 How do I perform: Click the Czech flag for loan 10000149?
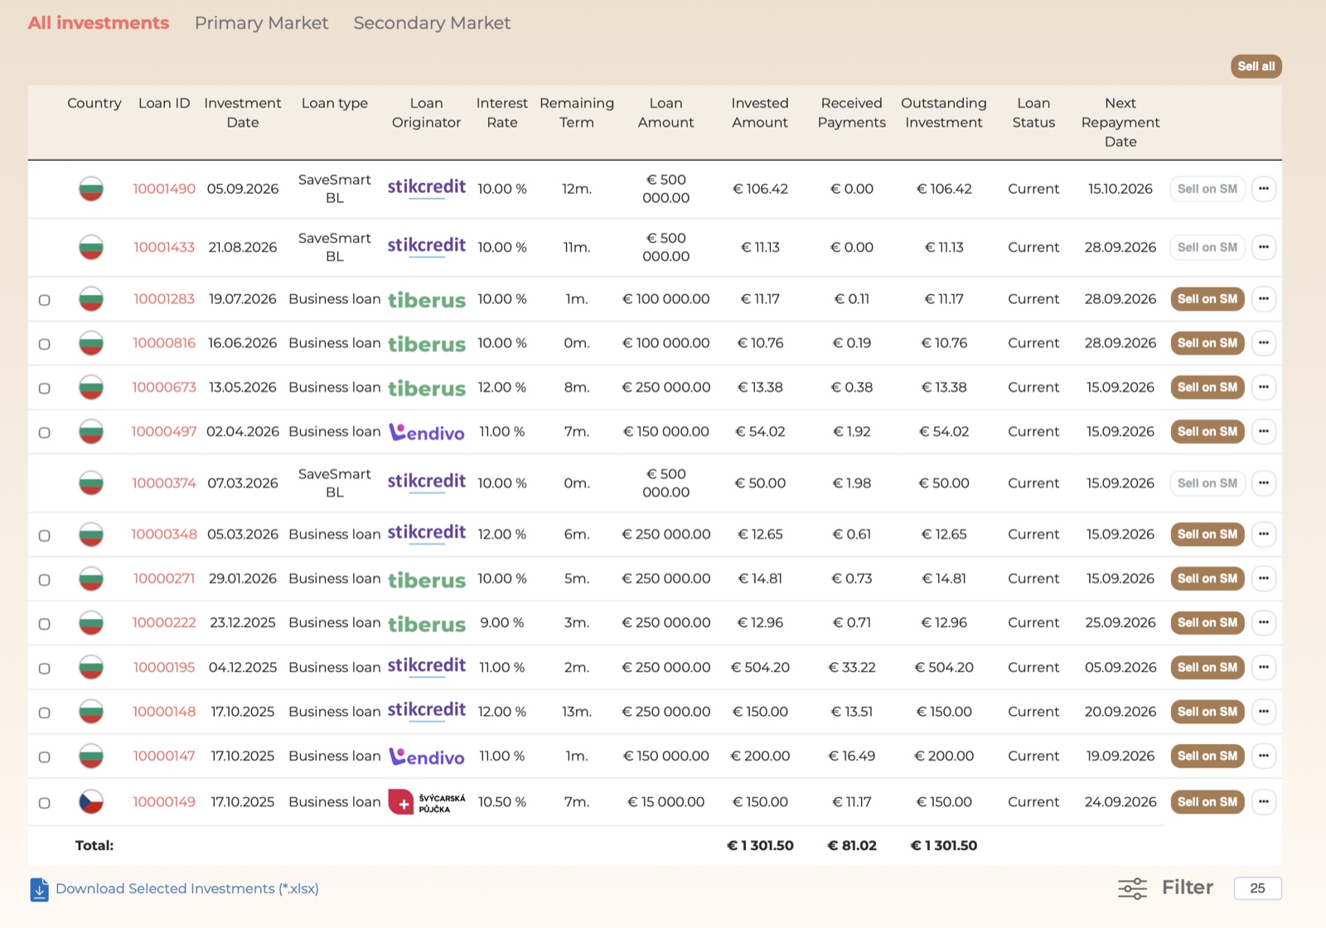(91, 802)
